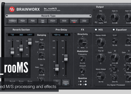
Task: Click the -0.5 dB low damping gain value
Action: pyautogui.click(x=41, y=75)
